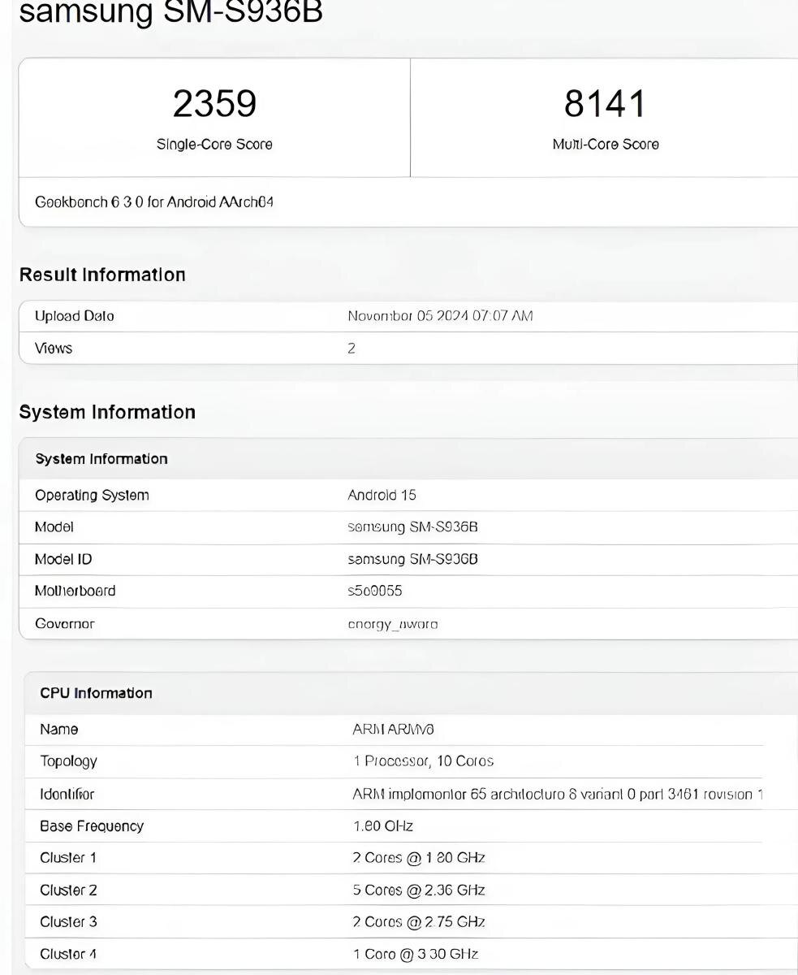798x975 pixels.
Task: Click the Geekbench 6.3.0 for Android version line
Action: click(x=154, y=201)
